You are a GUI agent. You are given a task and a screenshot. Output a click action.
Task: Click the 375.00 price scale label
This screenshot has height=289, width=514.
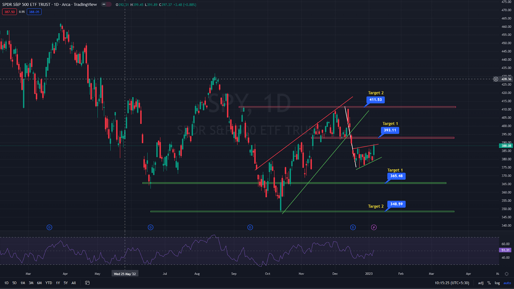point(506,168)
